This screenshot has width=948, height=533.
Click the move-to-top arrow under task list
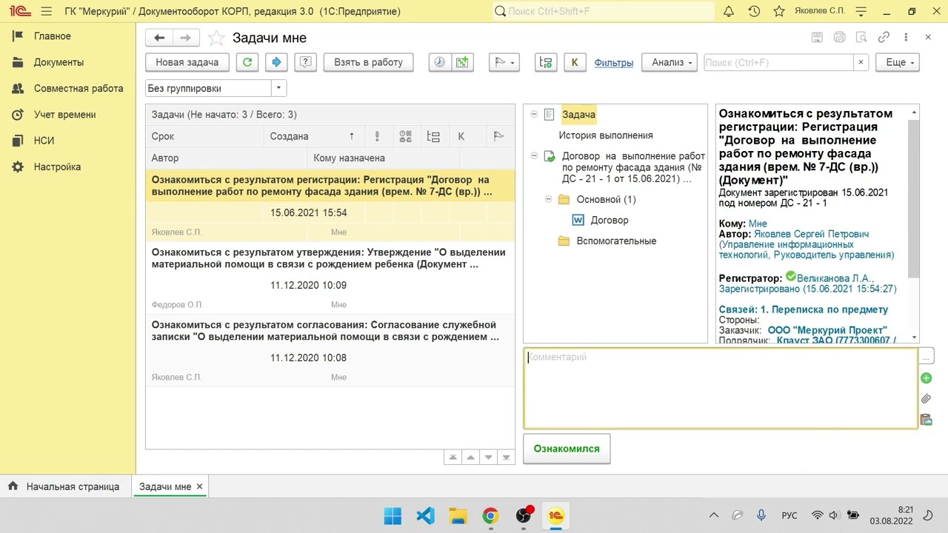tap(453, 457)
